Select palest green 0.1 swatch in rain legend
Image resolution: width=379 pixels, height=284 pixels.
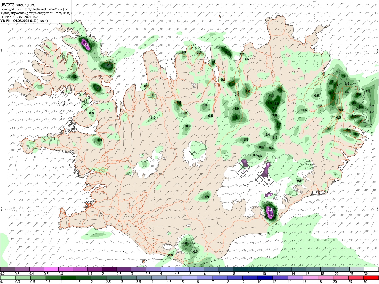[8, 278]
